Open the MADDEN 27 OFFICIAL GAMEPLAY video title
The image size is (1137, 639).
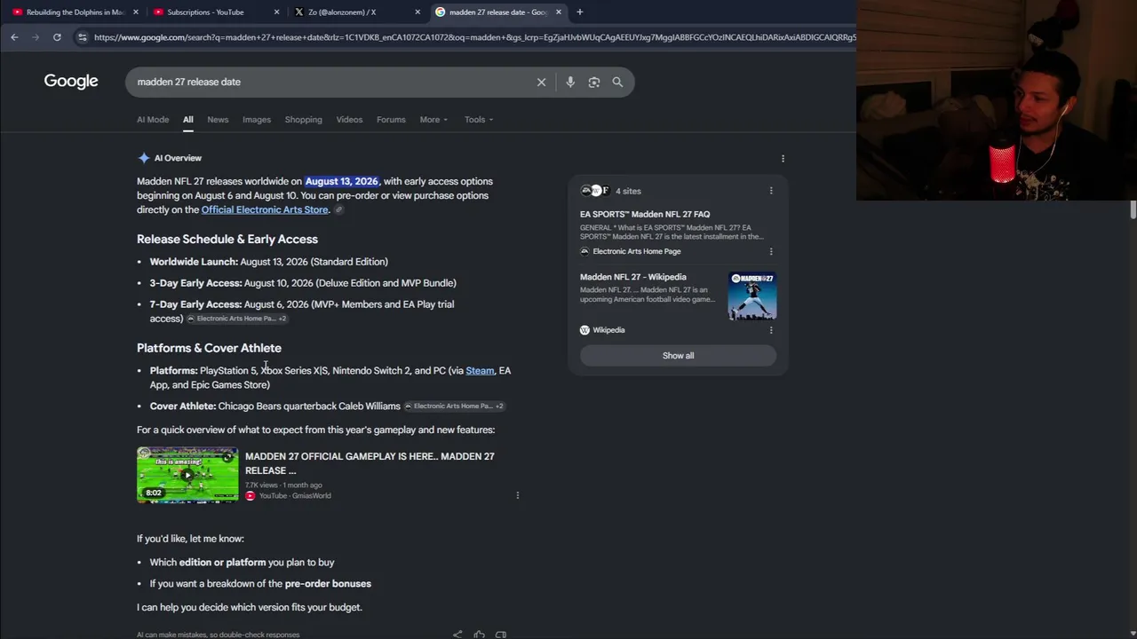[370, 463]
